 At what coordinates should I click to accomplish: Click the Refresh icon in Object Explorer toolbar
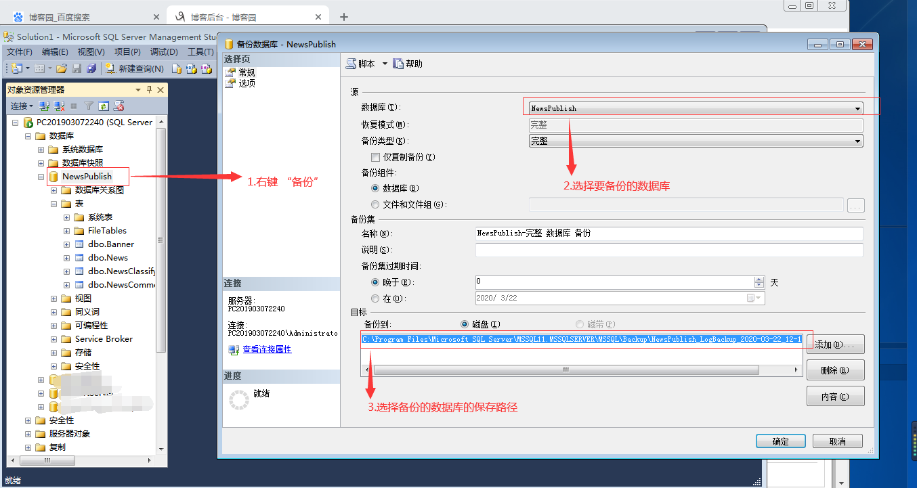click(104, 106)
